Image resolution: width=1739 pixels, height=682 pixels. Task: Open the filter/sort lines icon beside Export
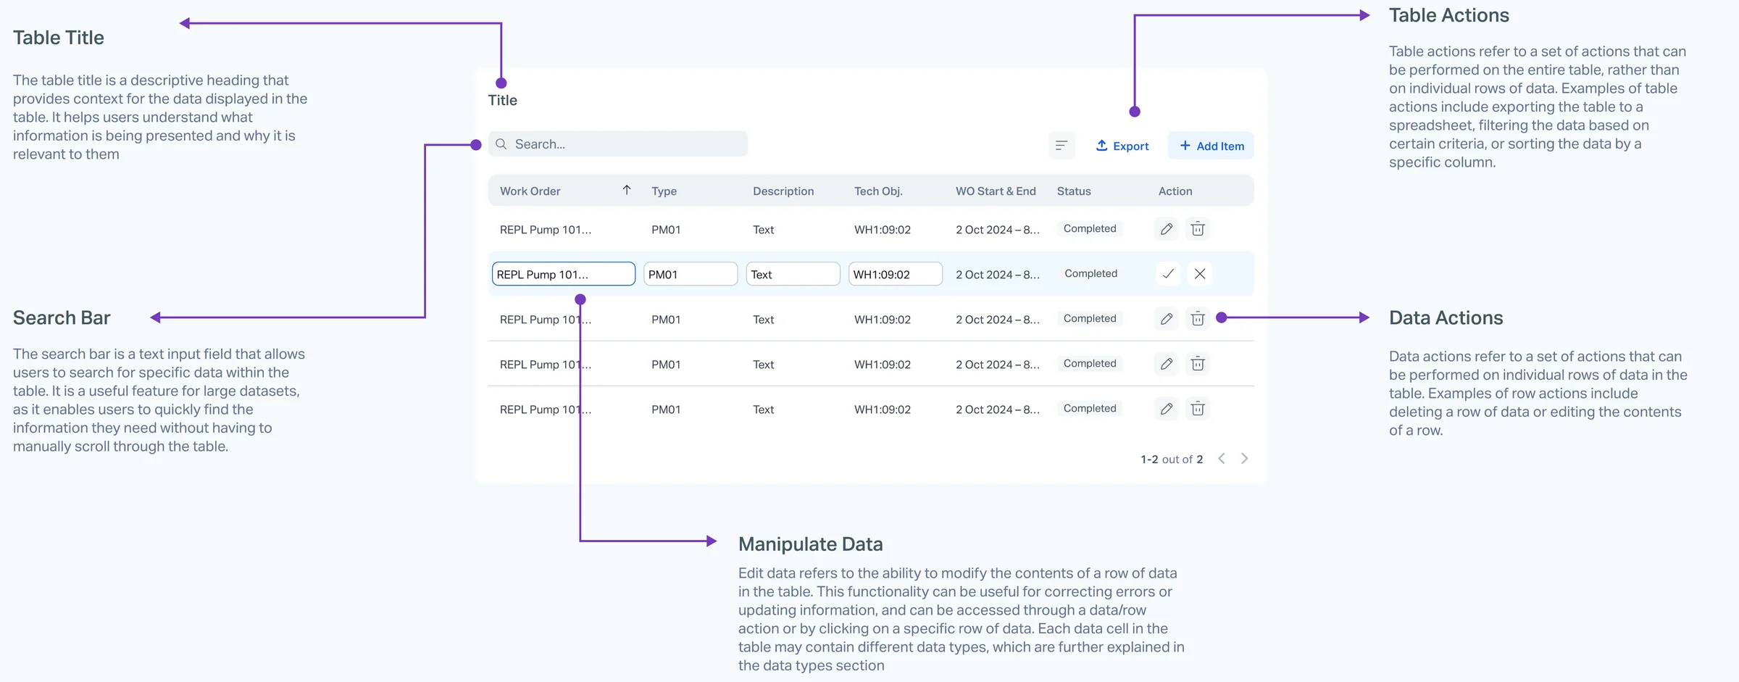pos(1062,146)
